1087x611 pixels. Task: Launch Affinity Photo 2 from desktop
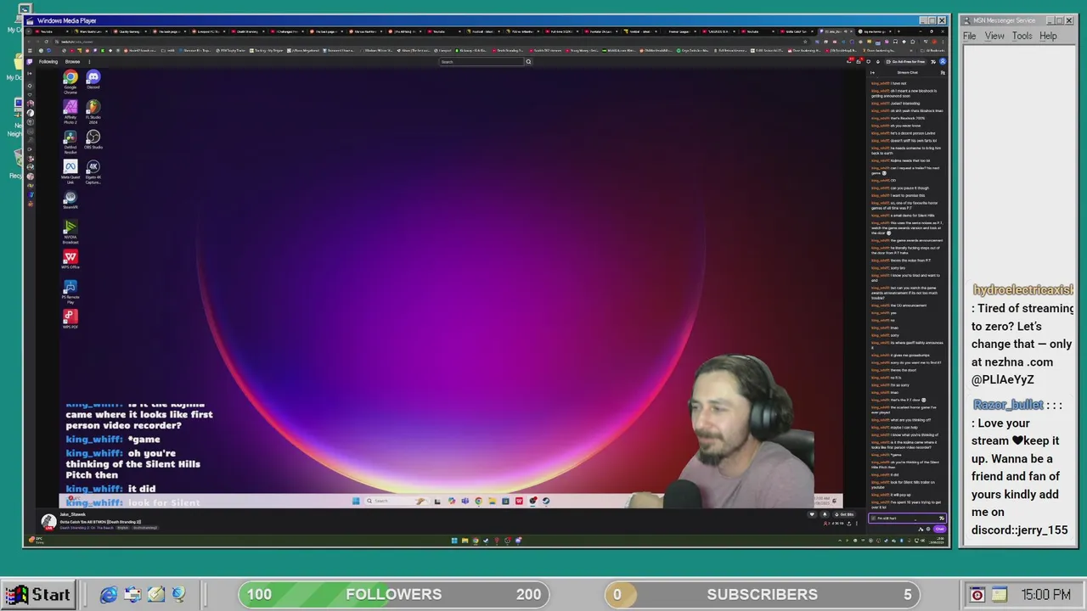click(70, 111)
